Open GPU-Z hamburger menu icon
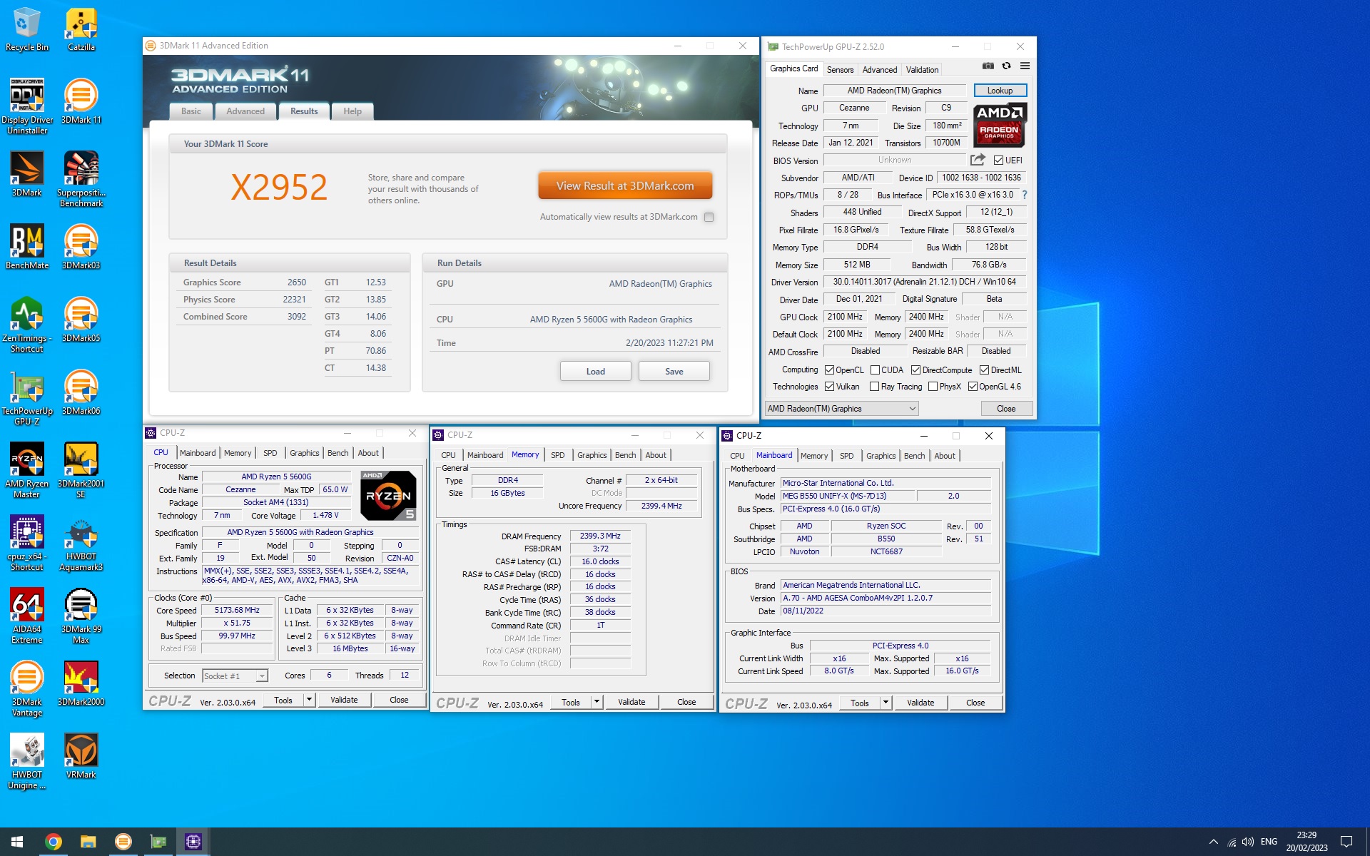Viewport: 1370px width, 856px height. 1025,66
